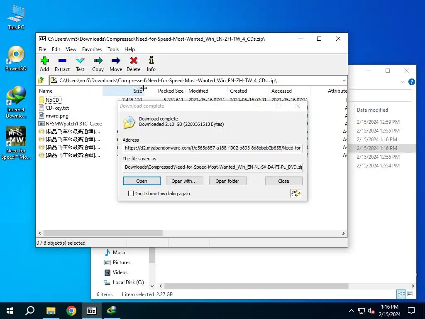Click the Extract toolbar icon

coord(62,64)
